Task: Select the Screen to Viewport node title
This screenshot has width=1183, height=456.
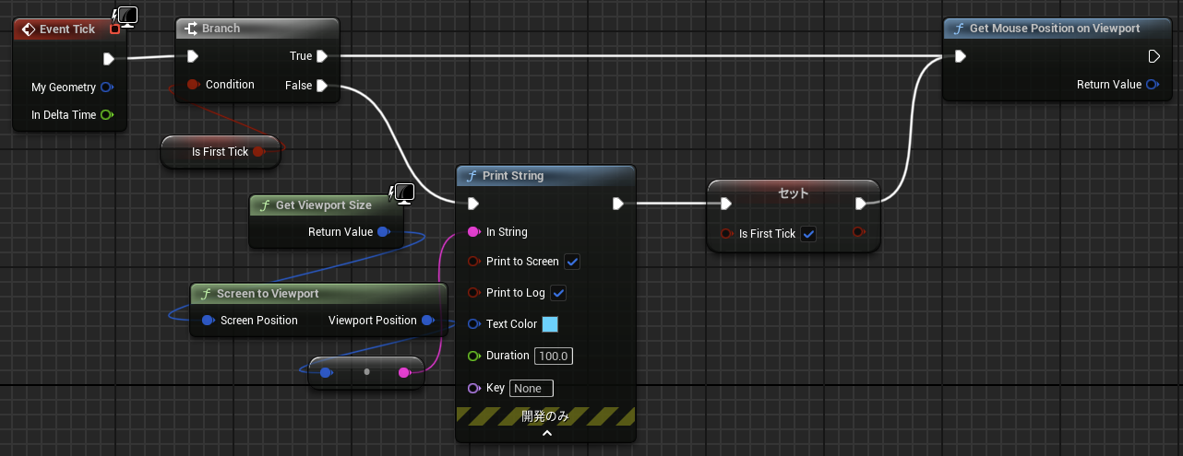Action: tap(268, 294)
